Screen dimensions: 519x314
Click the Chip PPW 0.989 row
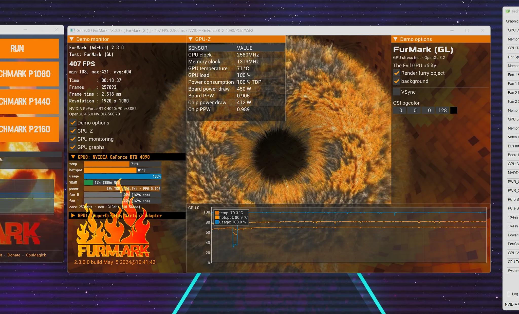tap(236, 110)
